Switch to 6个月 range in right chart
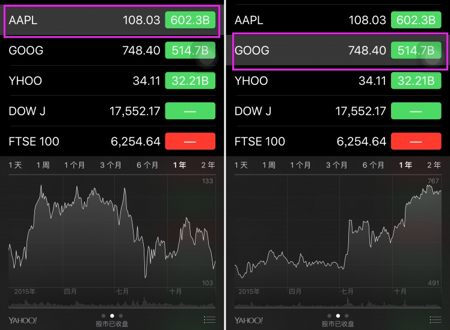 373,165
